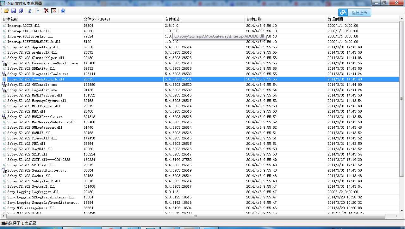Viewport: 405px width, 229px height.
Task: Click the MOS icon of LogGather.exe row
Action: coord(4,90)
